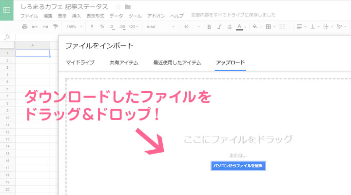Toggle italic formatting
351x195 pixels.
pos(219,27)
